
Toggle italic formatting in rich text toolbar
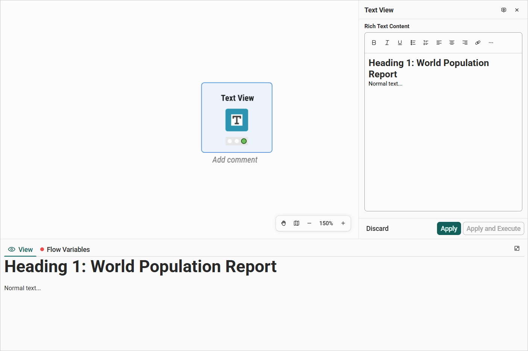(387, 43)
